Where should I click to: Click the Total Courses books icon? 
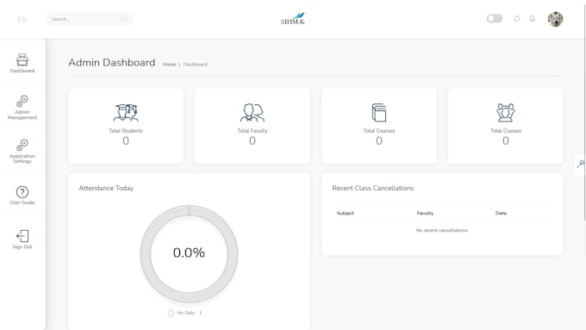pyautogui.click(x=379, y=113)
